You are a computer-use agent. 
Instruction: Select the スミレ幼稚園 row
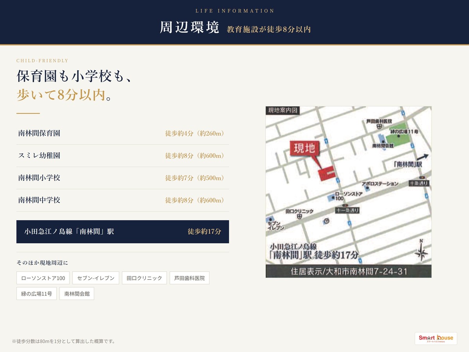coord(123,156)
